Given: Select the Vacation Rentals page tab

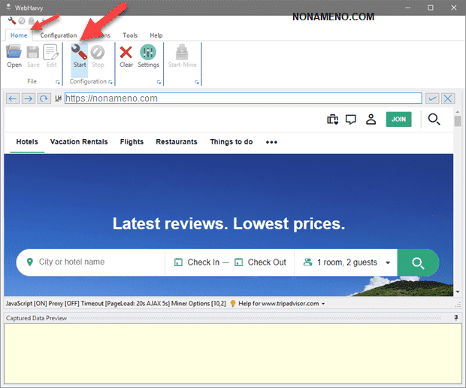Looking at the screenshot, I should pyautogui.click(x=79, y=142).
